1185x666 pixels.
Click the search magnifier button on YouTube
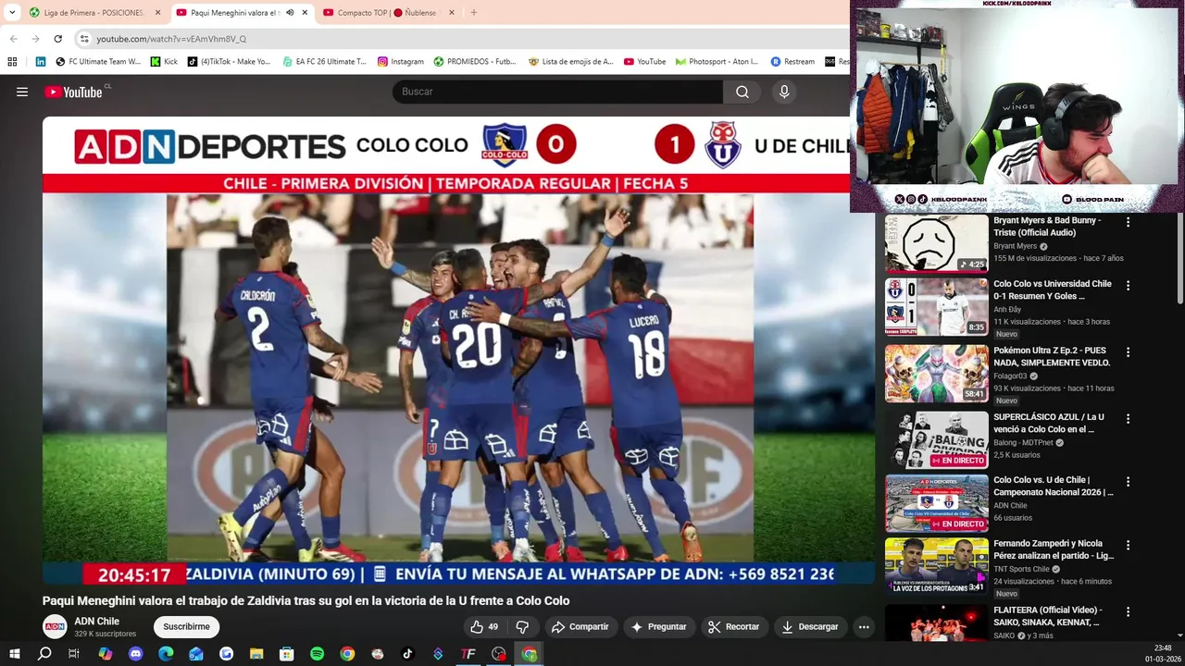tap(742, 92)
